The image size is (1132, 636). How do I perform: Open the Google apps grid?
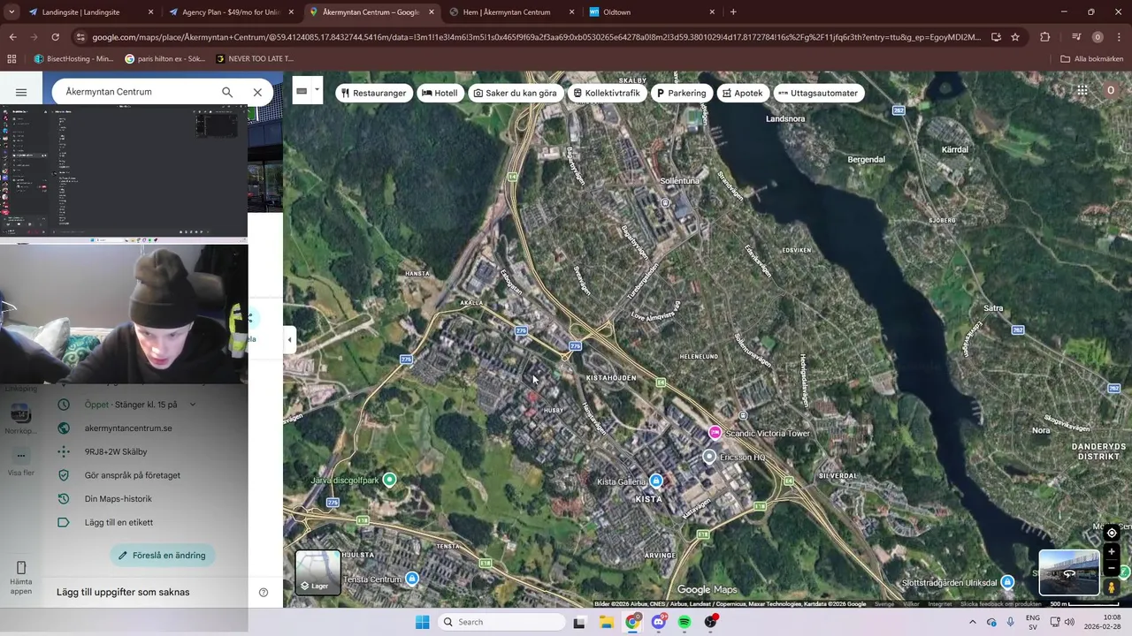point(1082,90)
